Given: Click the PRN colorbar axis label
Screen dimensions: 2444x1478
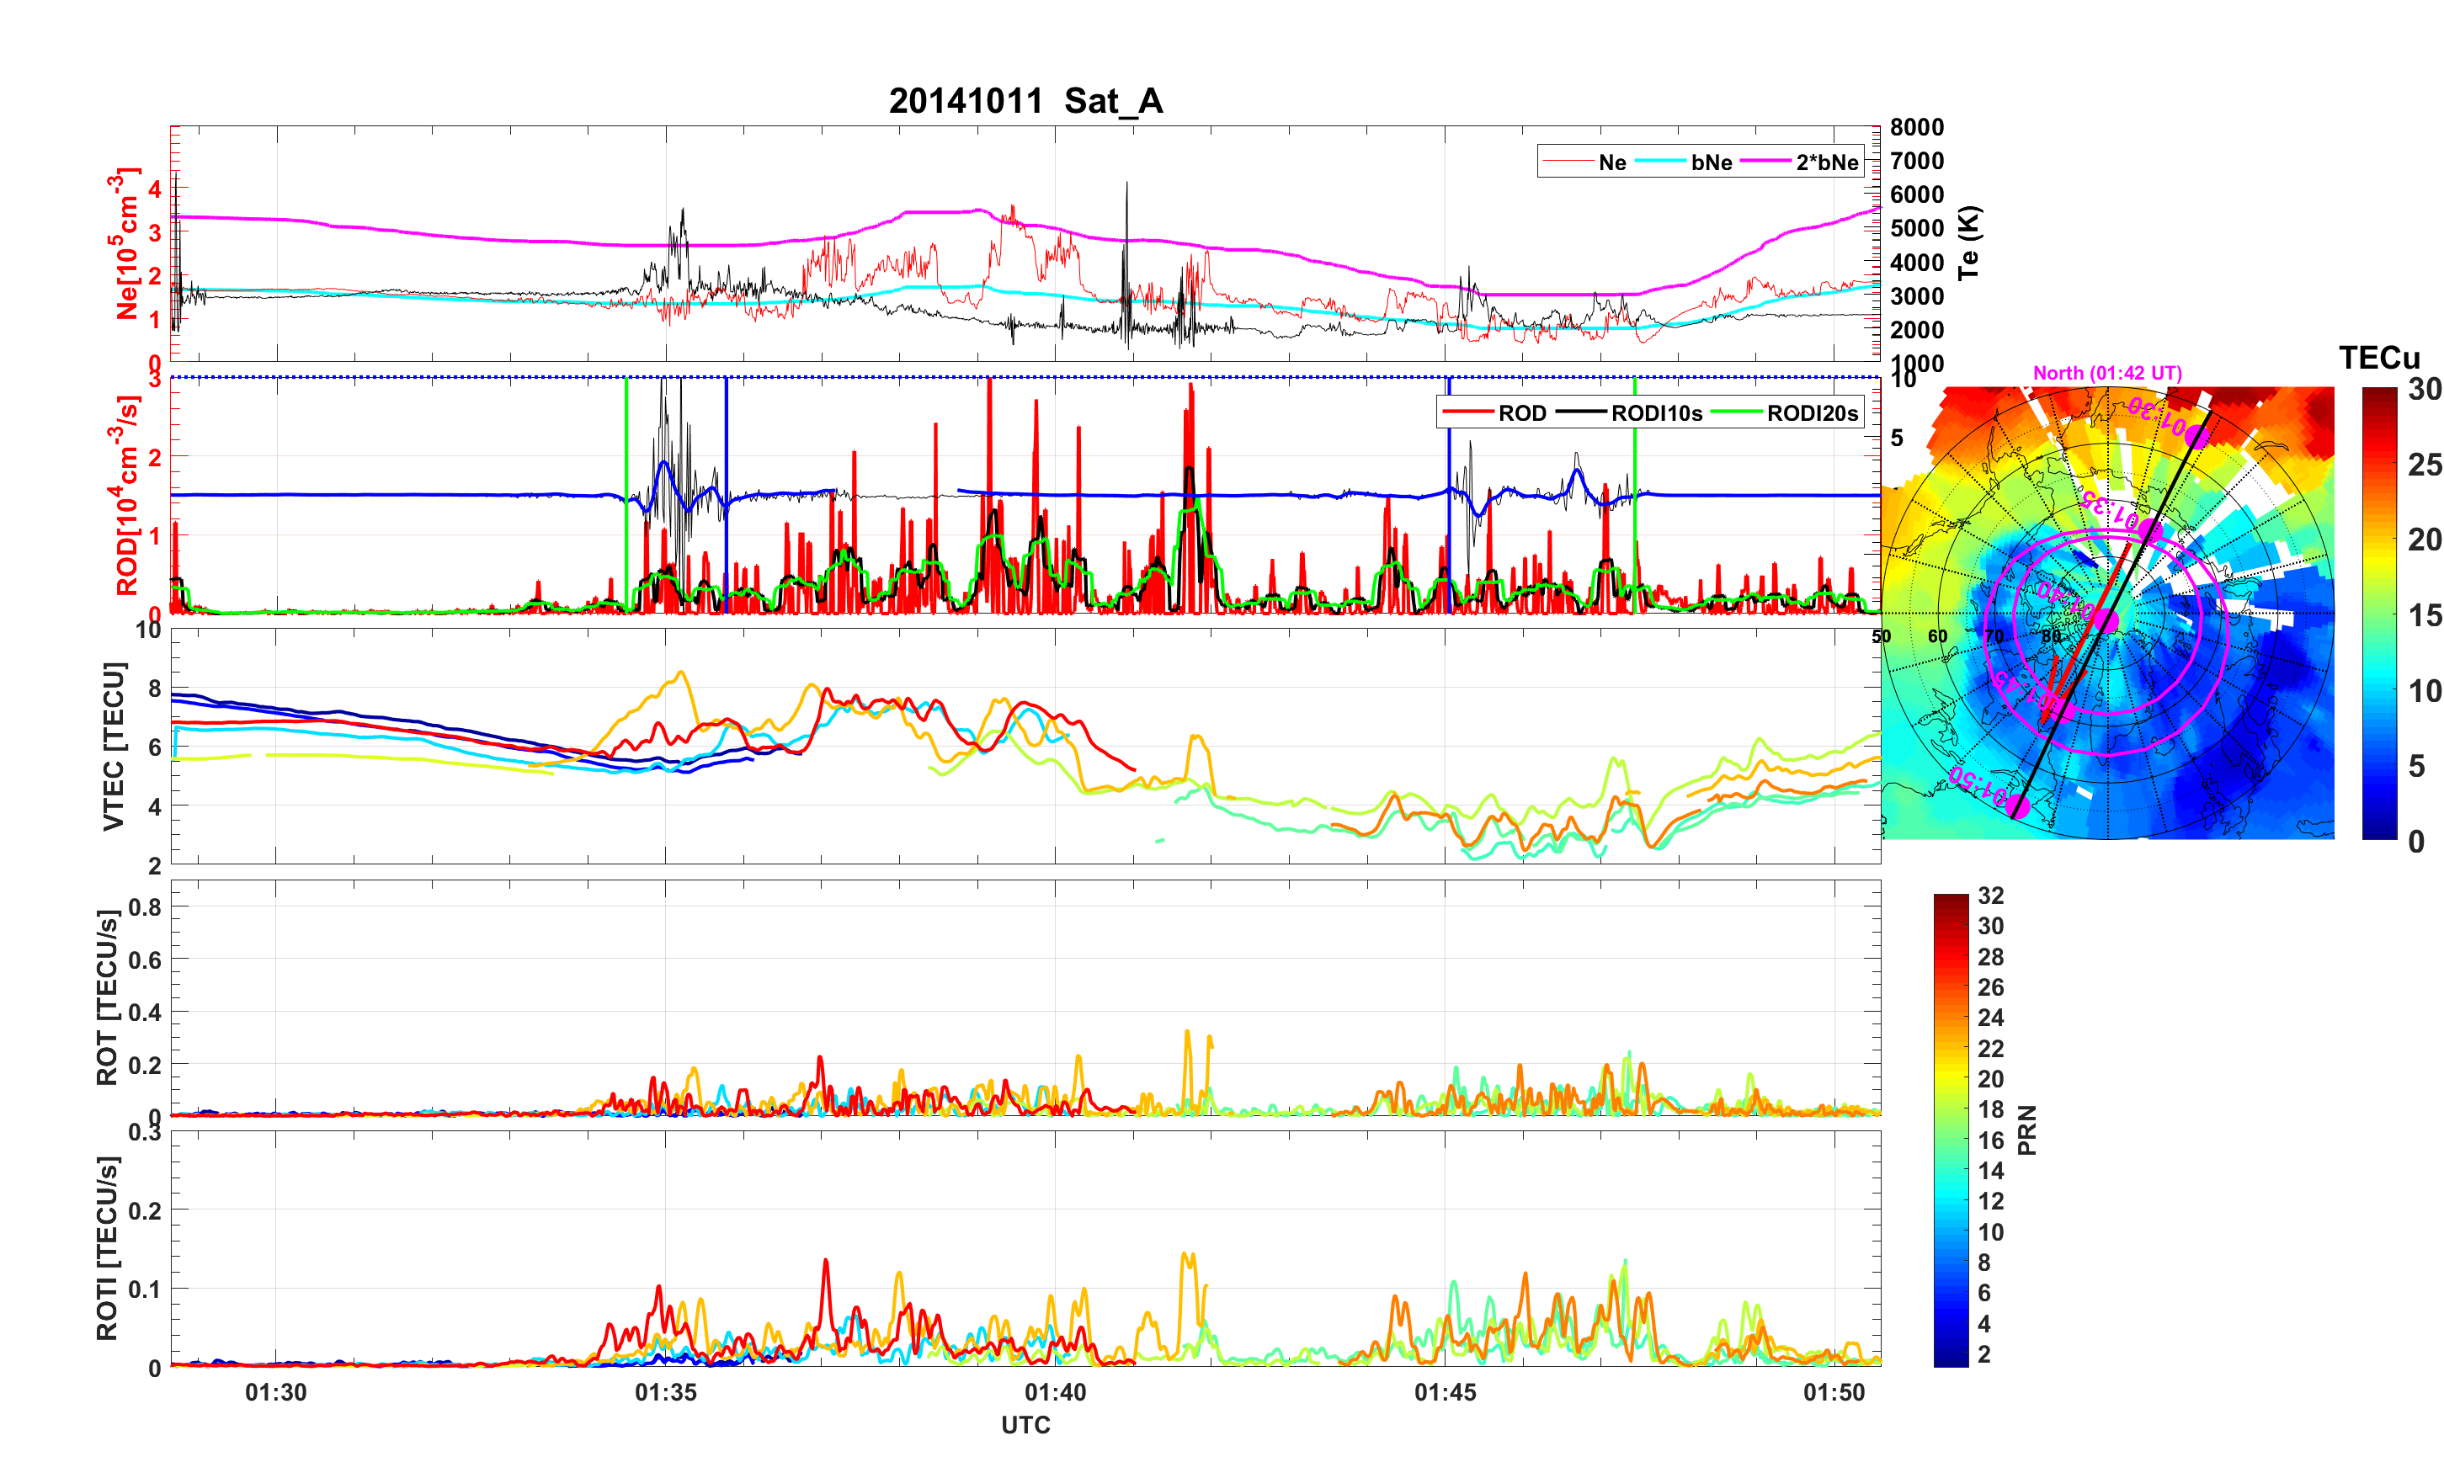Looking at the screenshot, I should tap(2026, 1130).
